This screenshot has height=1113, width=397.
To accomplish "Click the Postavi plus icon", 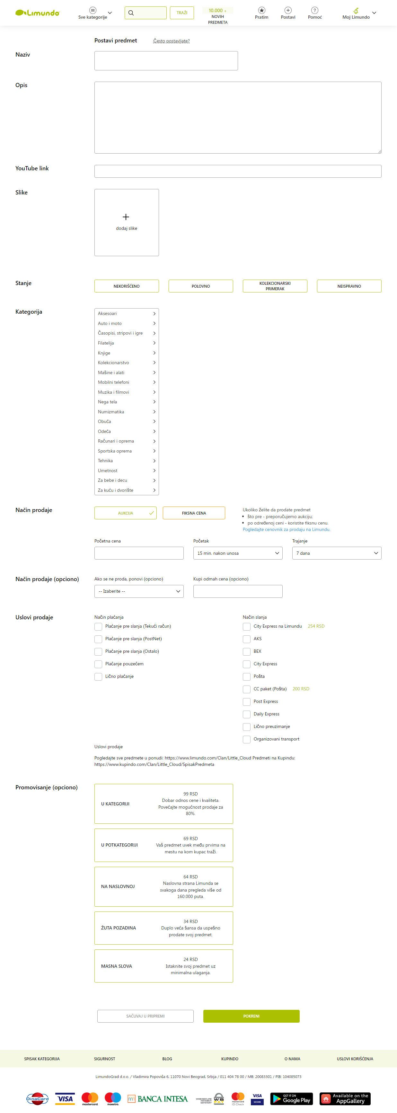I will [x=288, y=10].
